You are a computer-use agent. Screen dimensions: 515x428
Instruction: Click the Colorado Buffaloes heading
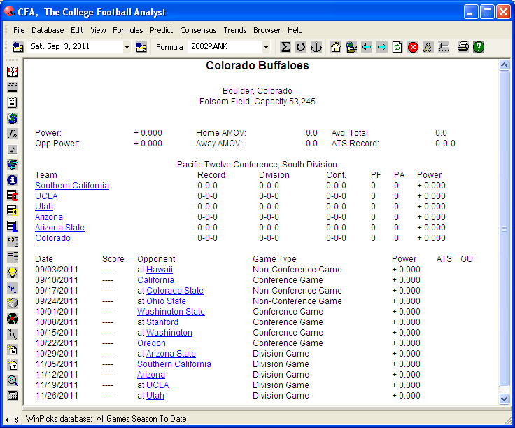[257, 65]
